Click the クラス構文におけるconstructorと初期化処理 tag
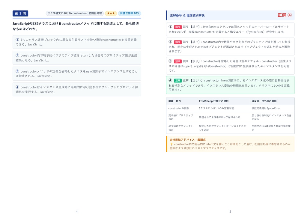The image size is (307, 218). 75,13
